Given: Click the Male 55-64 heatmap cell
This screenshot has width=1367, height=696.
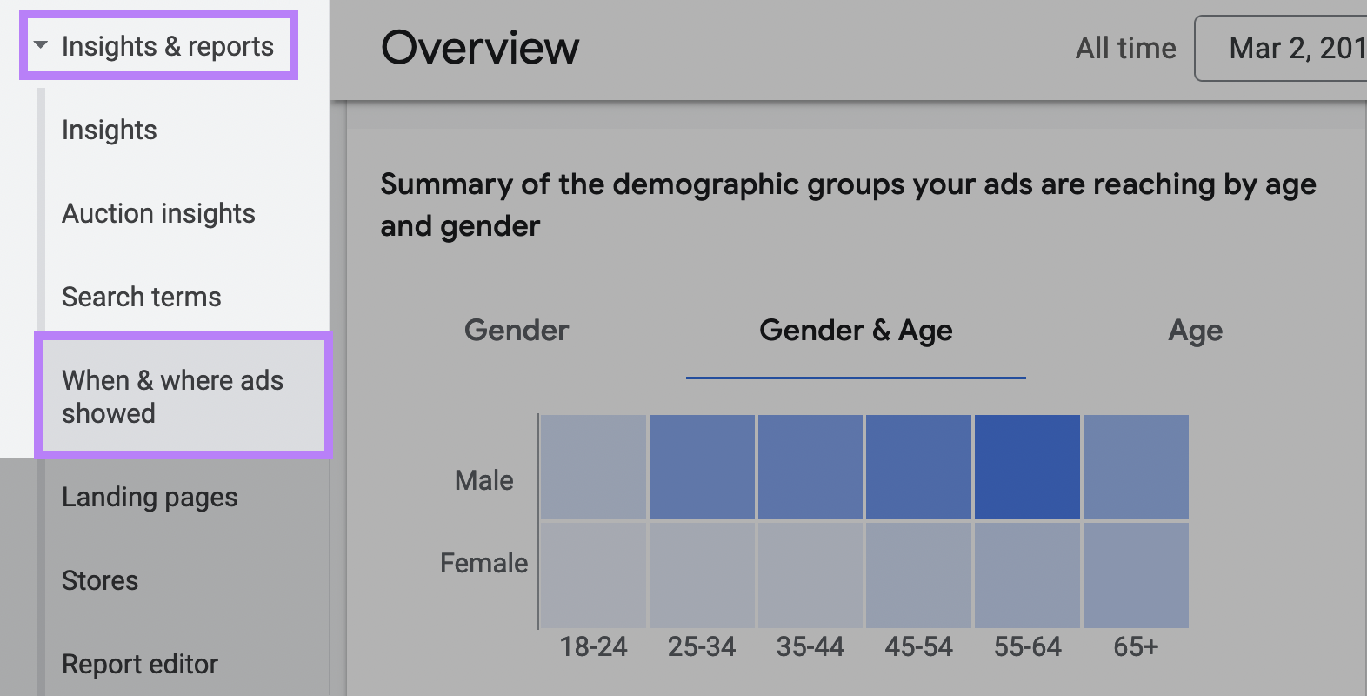Looking at the screenshot, I should coord(1027,467).
